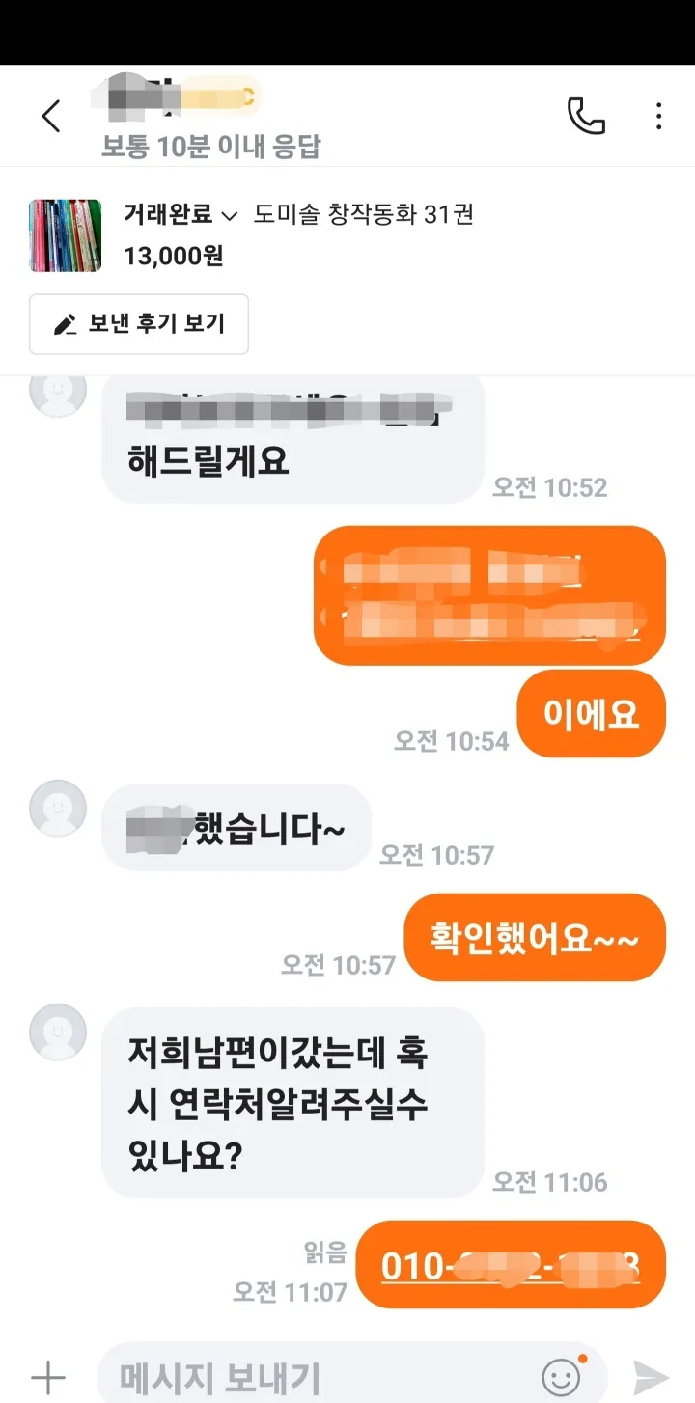This screenshot has height=1403, width=695.
Task: Tap avatar beside 했습니다~ message
Action: click(58, 808)
